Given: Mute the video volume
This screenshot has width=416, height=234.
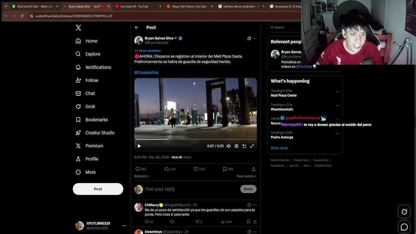Looking at the screenshot, I should [x=228, y=146].
